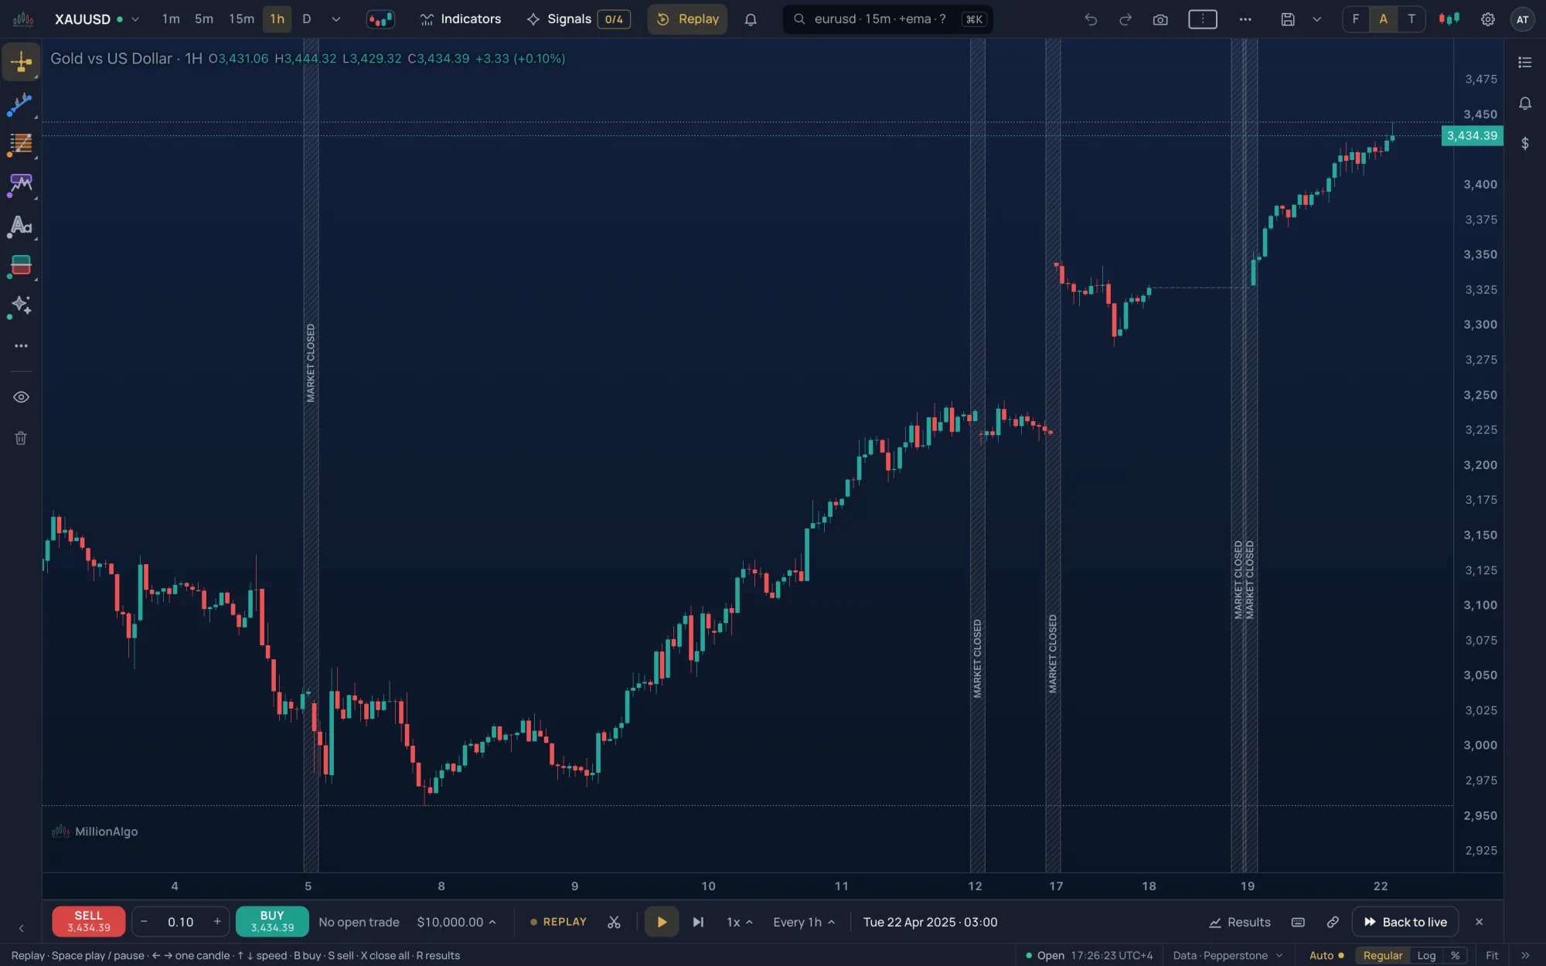Toggle the T mode button
This screenshot has width=1546, height=966.
pyautogui.click(x=1411, y=19)
